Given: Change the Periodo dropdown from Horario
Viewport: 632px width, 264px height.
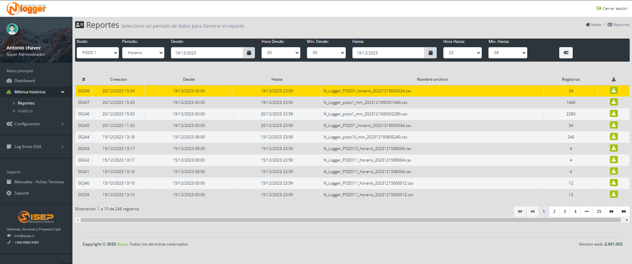Looking at the screenshot, I should 143,53.
